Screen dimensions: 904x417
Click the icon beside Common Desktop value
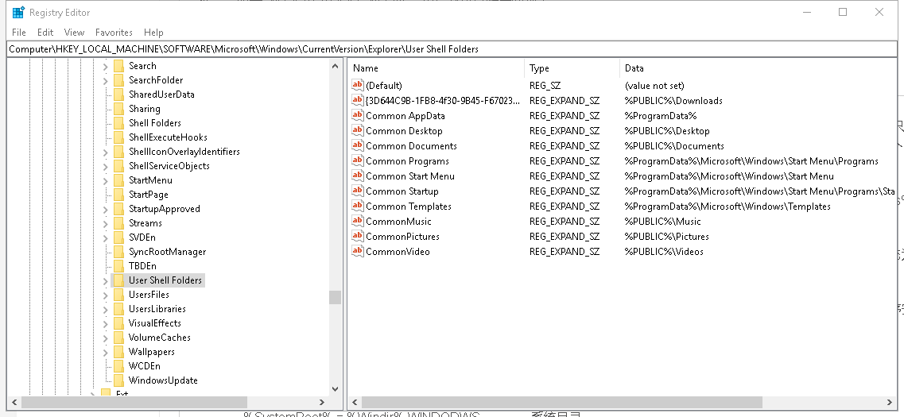[358, 130]
